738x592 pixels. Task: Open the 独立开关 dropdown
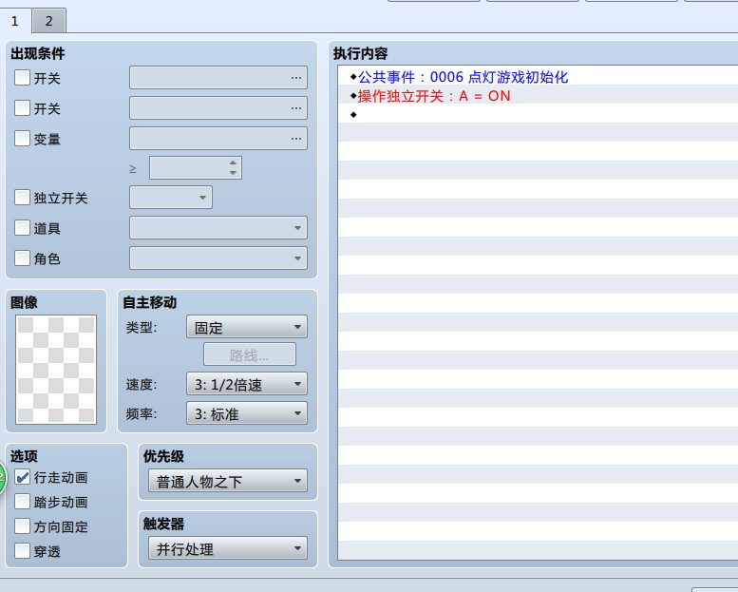171,198
